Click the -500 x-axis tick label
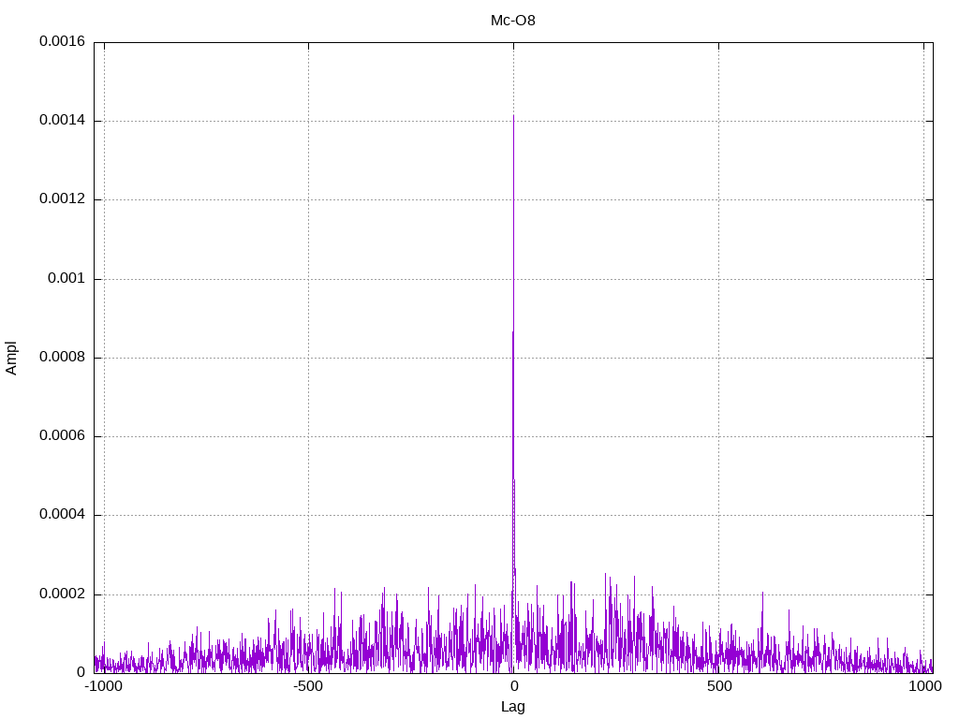The image size is (959, 719). pyautogui.click(x=308, y=686)
